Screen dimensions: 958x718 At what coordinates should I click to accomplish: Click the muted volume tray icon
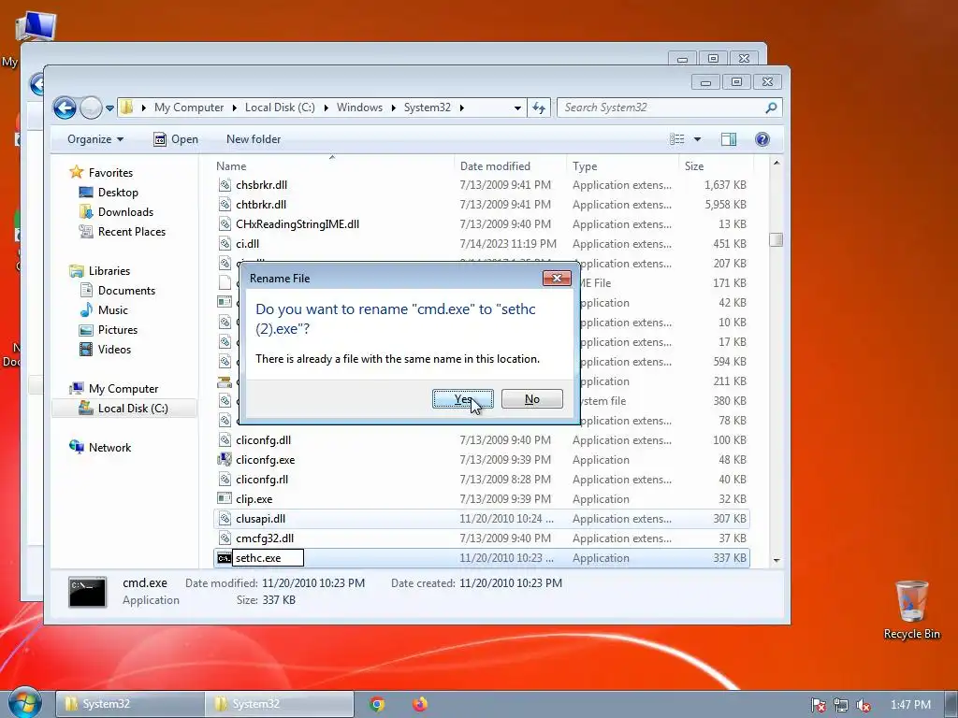(x=863, y=705)
